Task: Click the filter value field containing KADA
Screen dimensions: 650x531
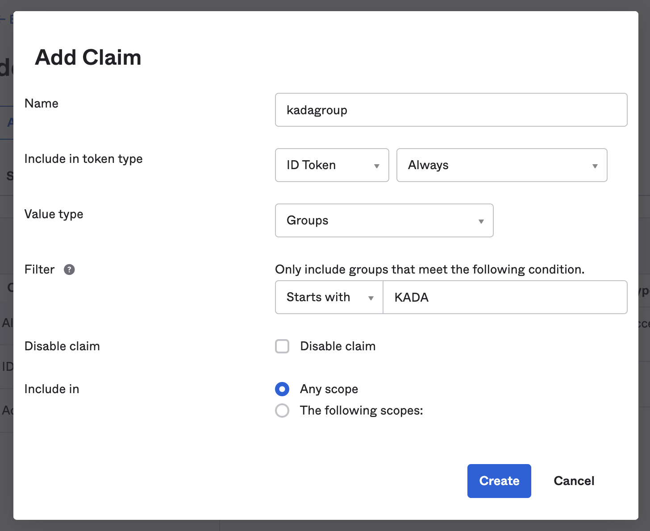Action: pyautogui.click(x=504, y=297)
